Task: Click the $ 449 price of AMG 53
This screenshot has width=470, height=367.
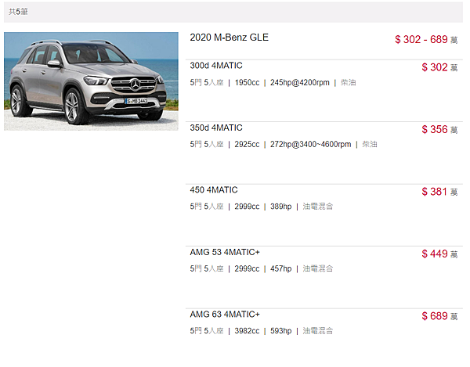Action: pyautogui.click(x=439, y=254)
